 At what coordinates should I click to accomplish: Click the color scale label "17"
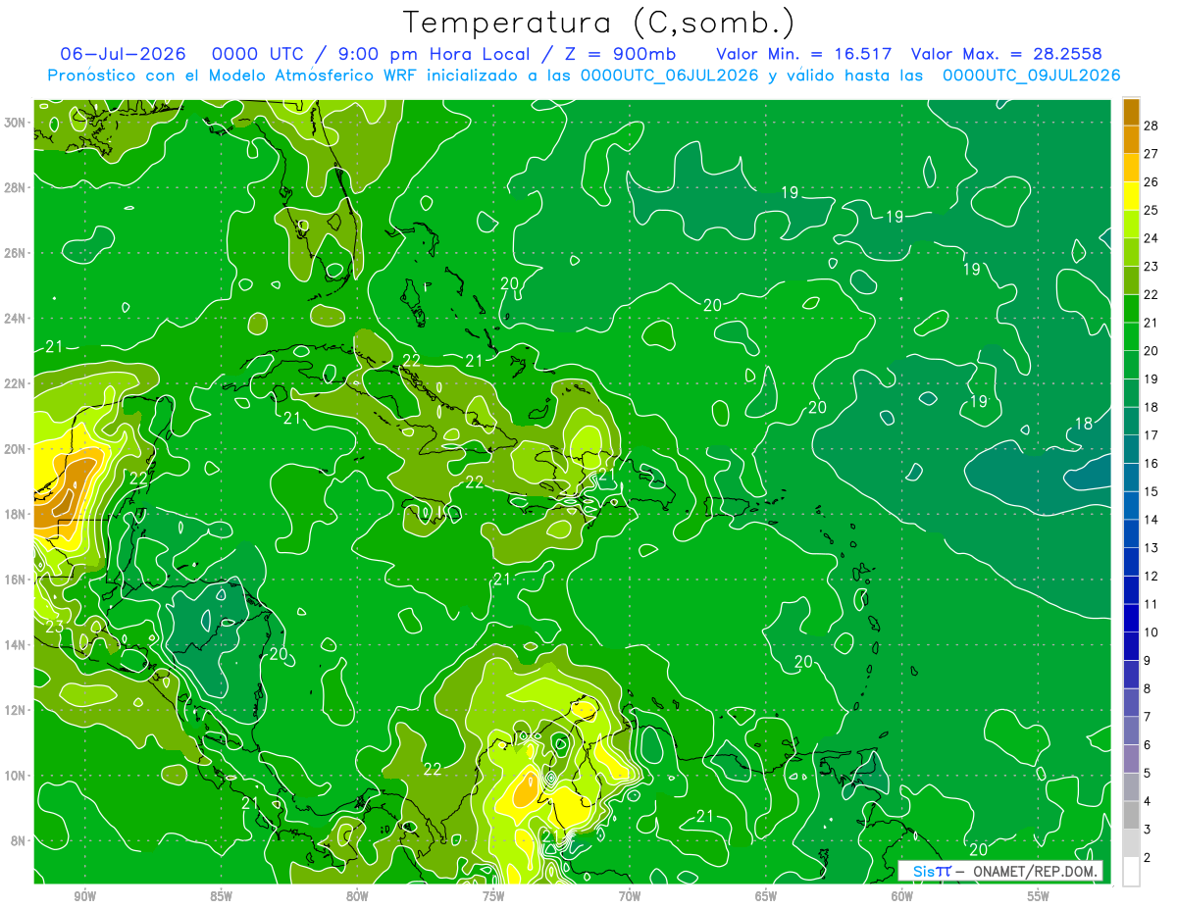coord(1151,435)
